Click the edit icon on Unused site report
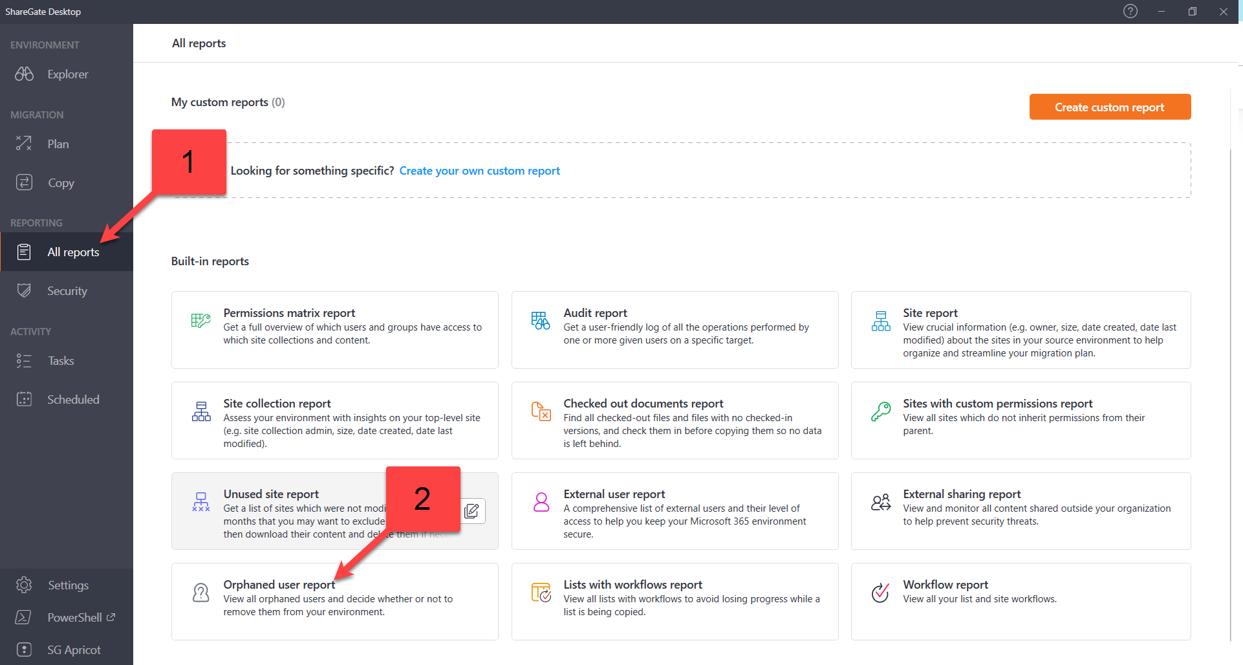This screenshot has width=1243, height=665. [472, 511]
